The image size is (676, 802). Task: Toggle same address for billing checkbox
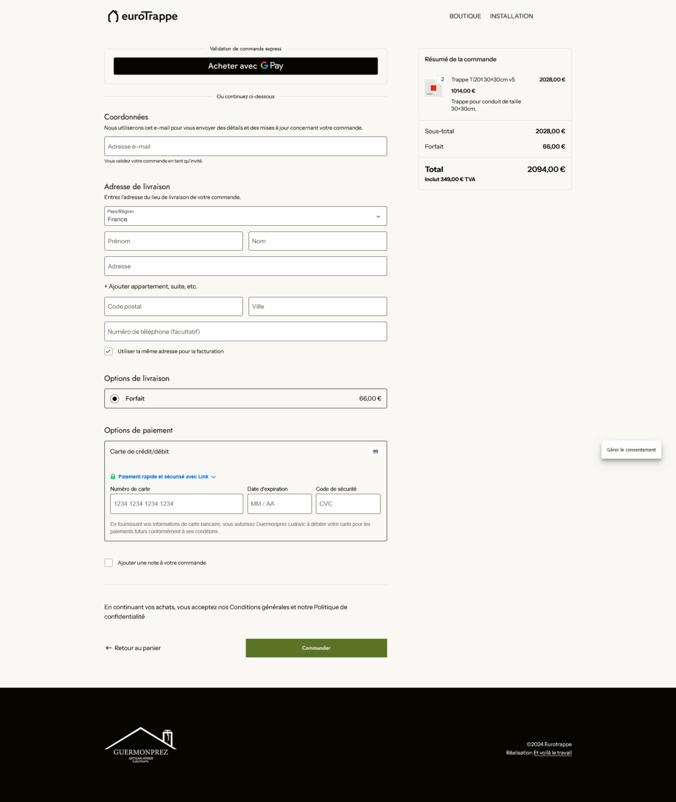click(x=109, y=351)
